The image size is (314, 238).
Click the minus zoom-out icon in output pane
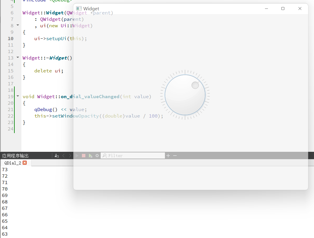click(x=175, y=156)
